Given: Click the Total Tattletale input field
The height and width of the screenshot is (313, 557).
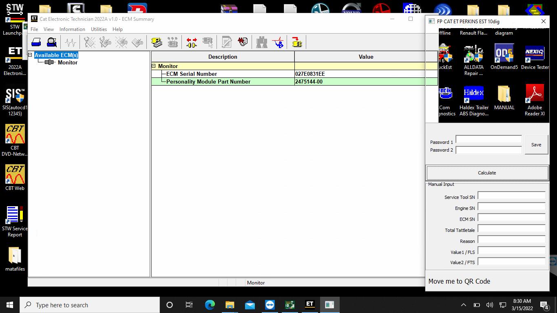Looking at the screenshot, I should coord(511,229).
